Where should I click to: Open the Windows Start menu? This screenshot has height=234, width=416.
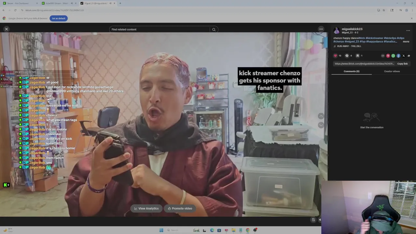point(161,230)
